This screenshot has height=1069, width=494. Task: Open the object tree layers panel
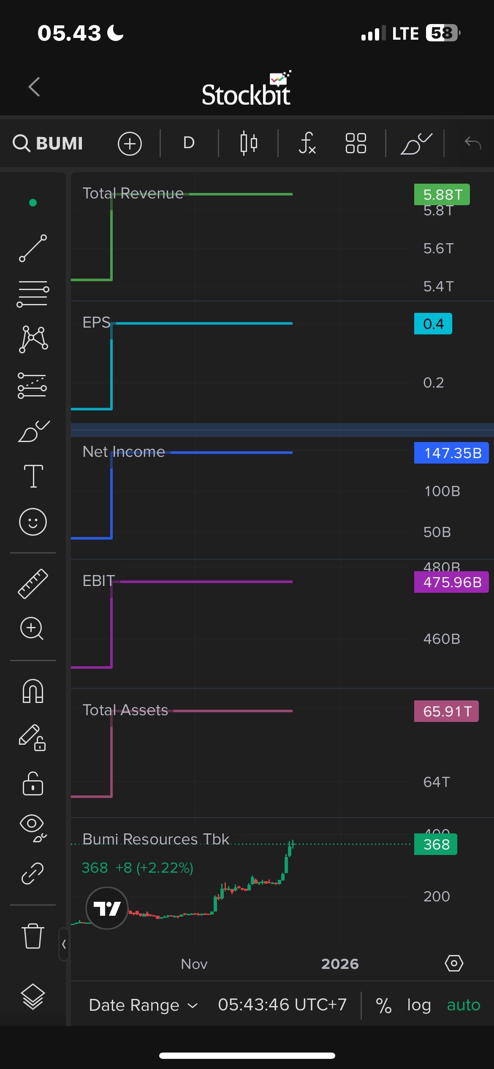(x=33, y=996)
